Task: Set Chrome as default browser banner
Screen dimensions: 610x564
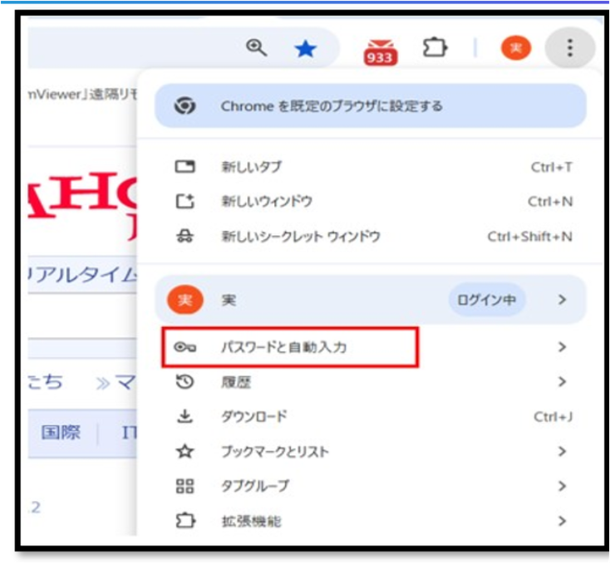Action: coord(371,105)
